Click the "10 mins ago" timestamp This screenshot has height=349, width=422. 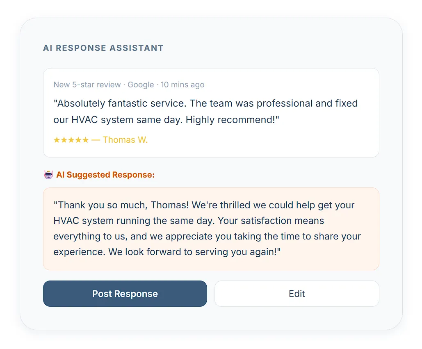[182, 85]
